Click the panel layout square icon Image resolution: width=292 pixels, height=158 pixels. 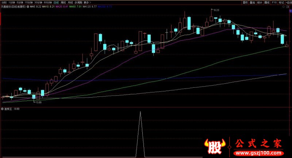[x=288, y=7]
